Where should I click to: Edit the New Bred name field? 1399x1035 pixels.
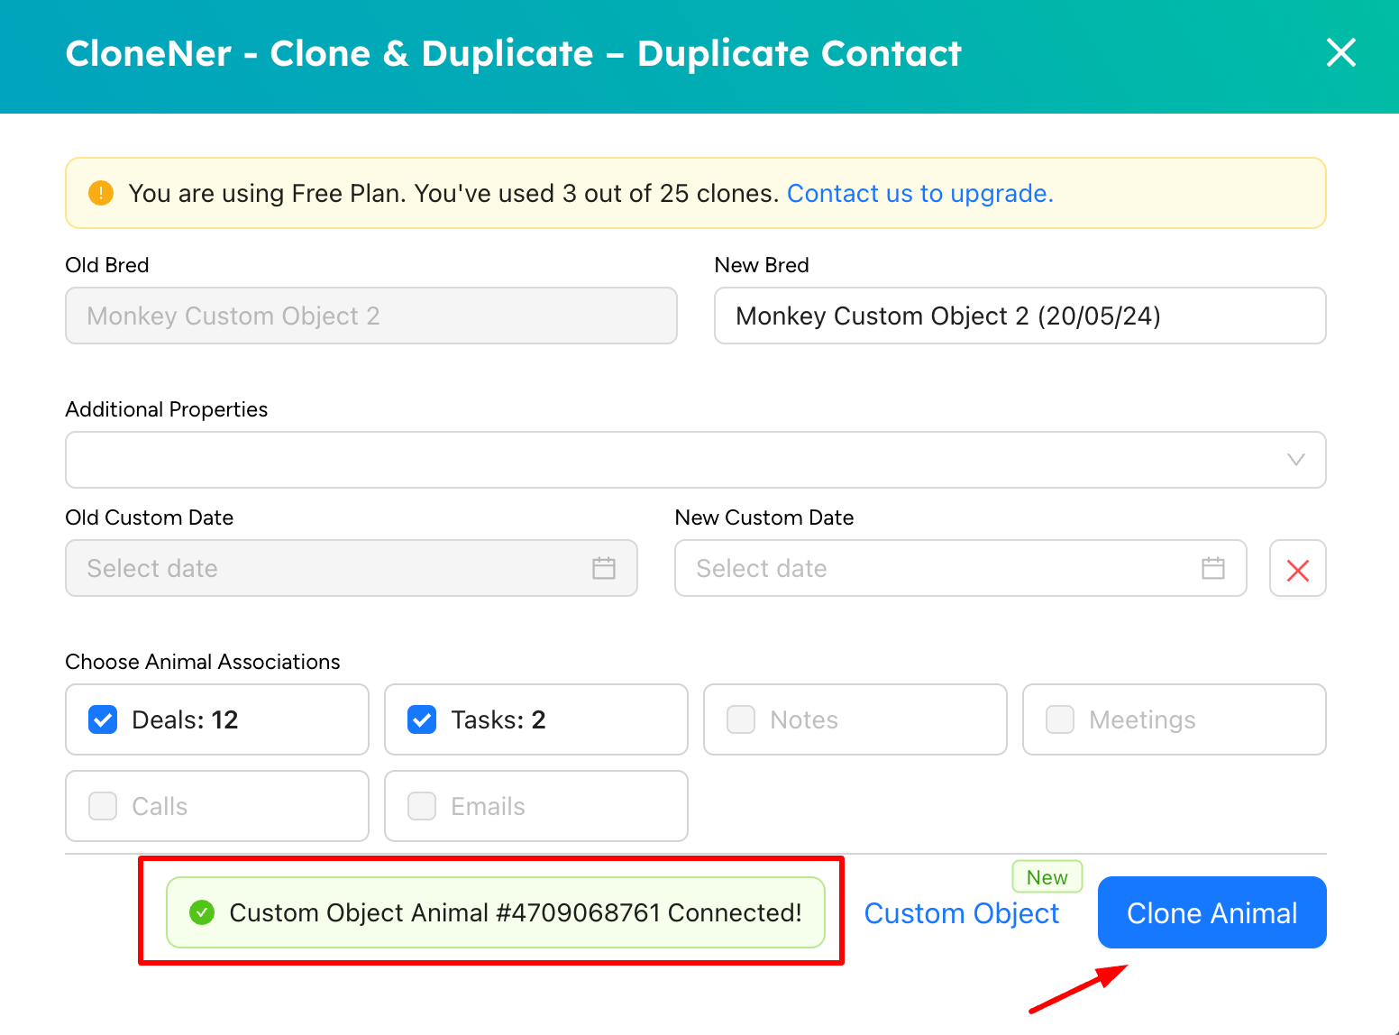1019,316
